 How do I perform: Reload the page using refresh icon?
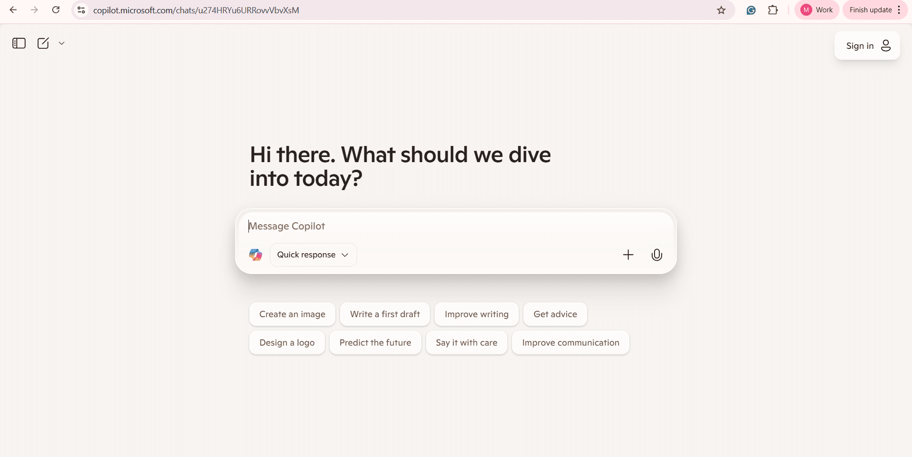pos(56,10)
